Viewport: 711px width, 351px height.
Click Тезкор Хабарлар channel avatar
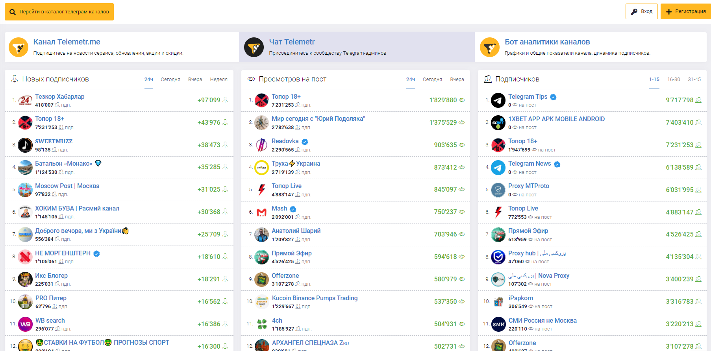(25, 100)
